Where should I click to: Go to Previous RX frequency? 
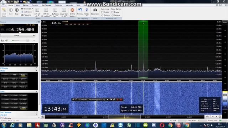click(x=80, y=11)
